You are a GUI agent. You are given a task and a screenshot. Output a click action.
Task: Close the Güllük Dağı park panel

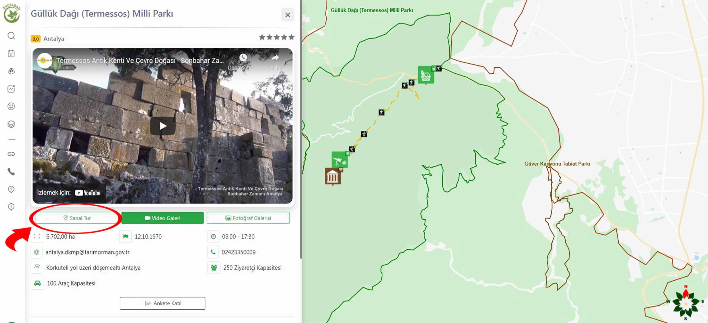pos(288,15)
